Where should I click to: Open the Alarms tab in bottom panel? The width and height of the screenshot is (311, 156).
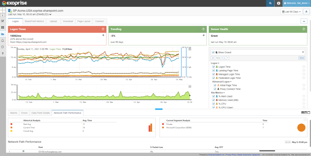point(13,113)
